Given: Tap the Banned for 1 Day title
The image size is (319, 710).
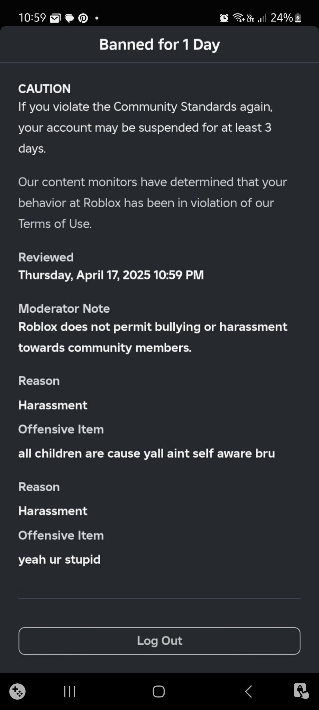Looking at the screenshot, I should [x=159, y=45].
